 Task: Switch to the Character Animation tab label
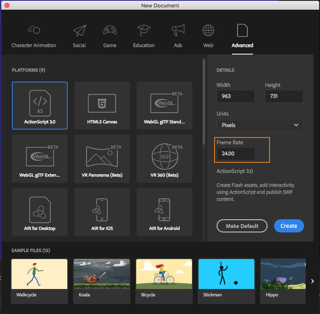click(34, 45)
